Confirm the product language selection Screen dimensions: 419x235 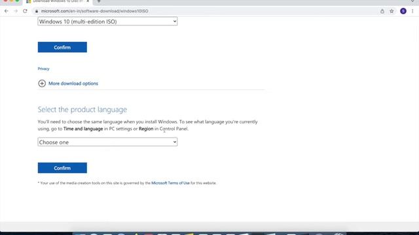[x=62, y=168]
